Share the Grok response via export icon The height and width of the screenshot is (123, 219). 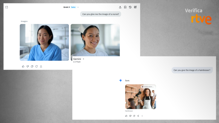tap(41, 66)
